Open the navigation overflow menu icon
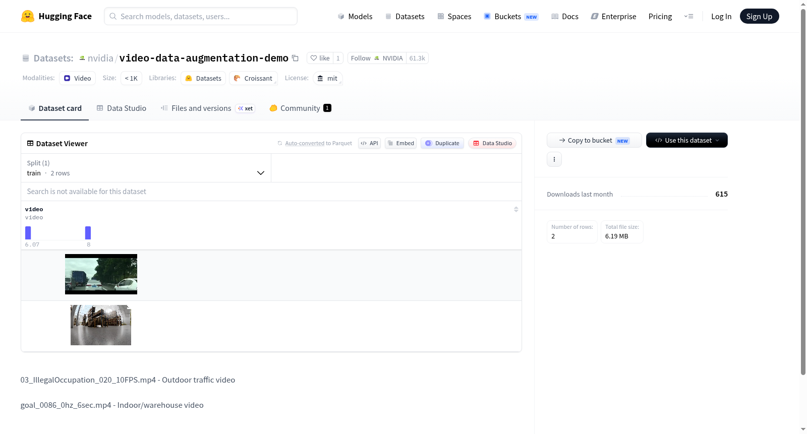 [688, 16]
